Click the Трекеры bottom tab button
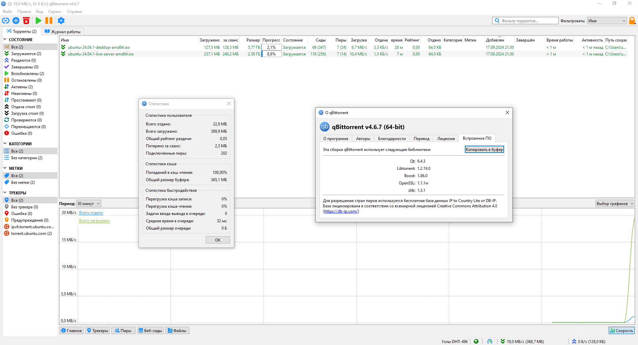 coord(97,331)
